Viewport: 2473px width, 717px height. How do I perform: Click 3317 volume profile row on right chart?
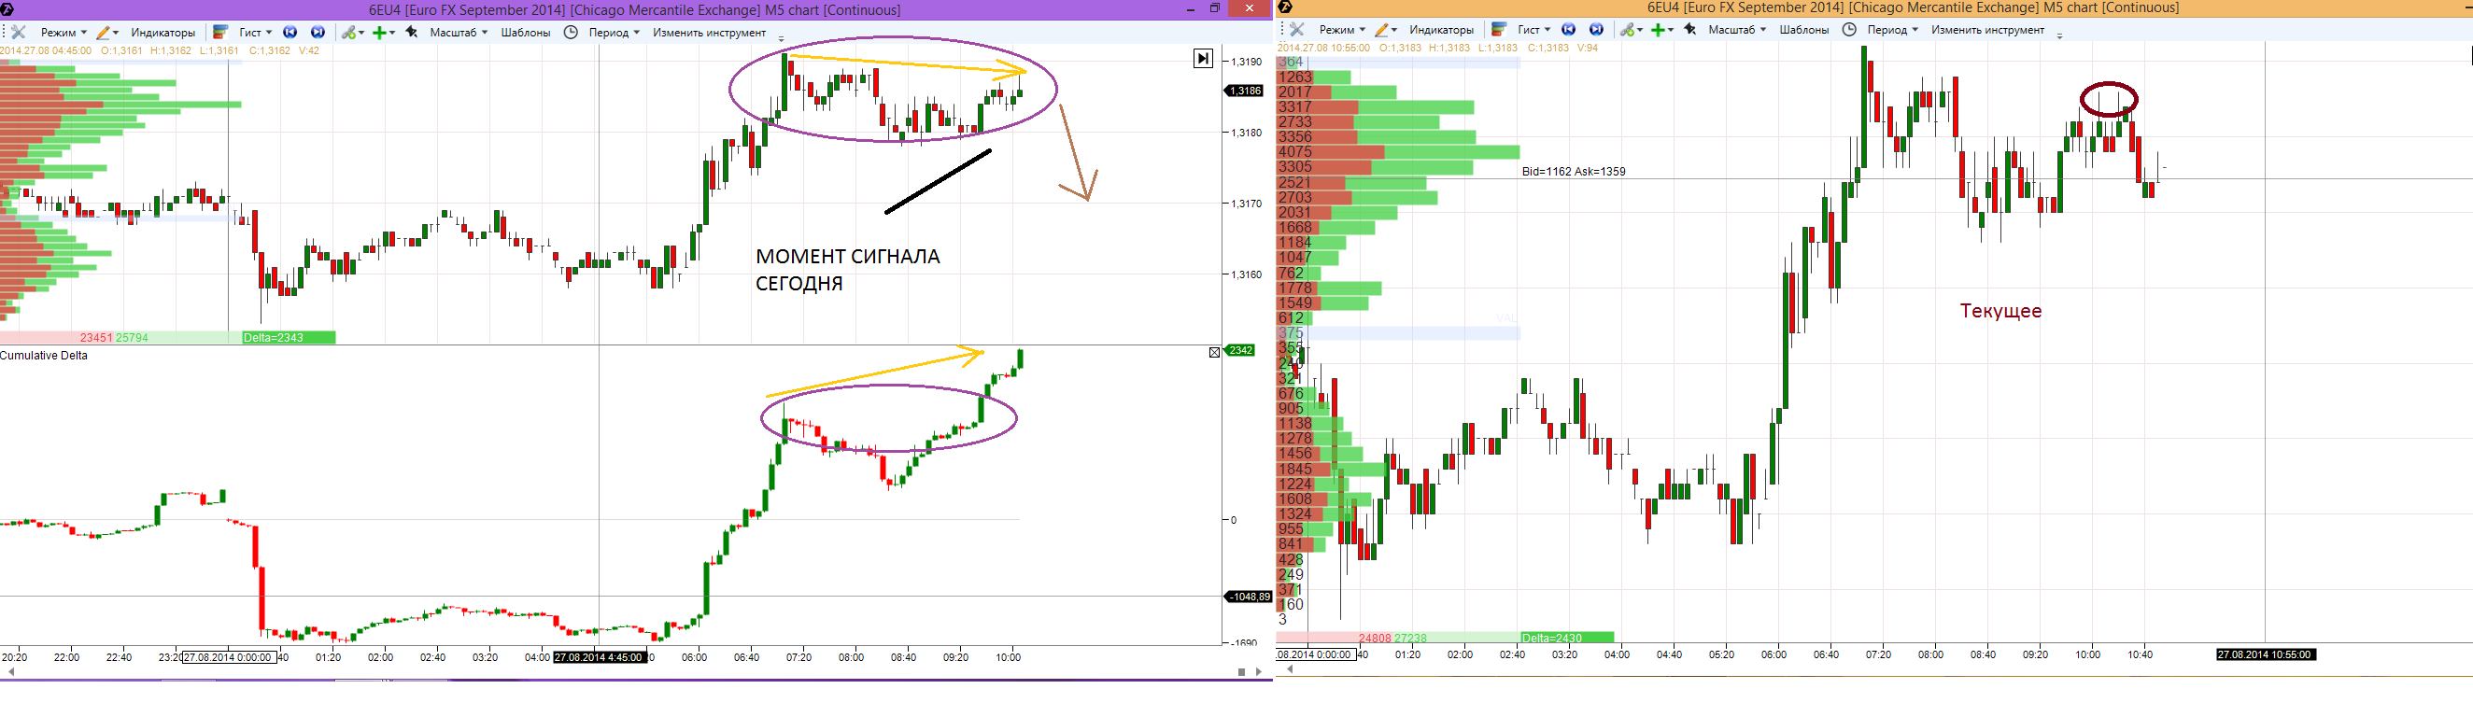[x=1375, y=106]
